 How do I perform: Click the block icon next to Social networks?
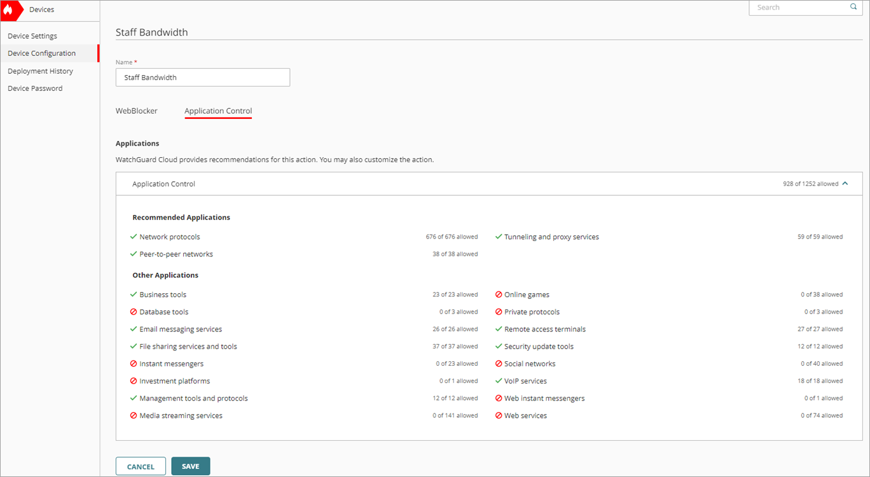[x=499, y=363]
